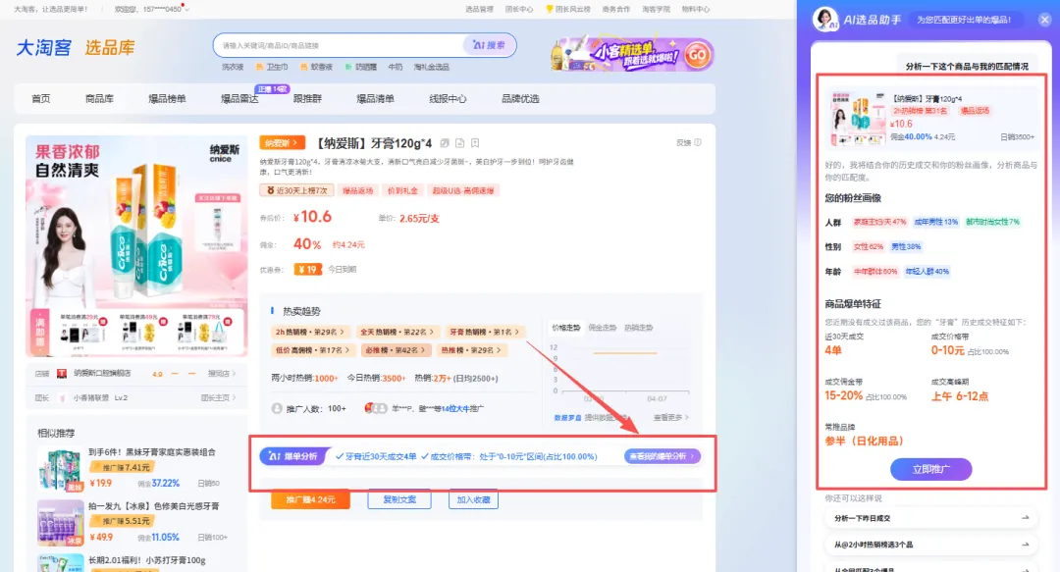This screenshot has height=572, width=1060.
Task: Open 团长中心 in the top bar
Action: (x=518, y=10)
